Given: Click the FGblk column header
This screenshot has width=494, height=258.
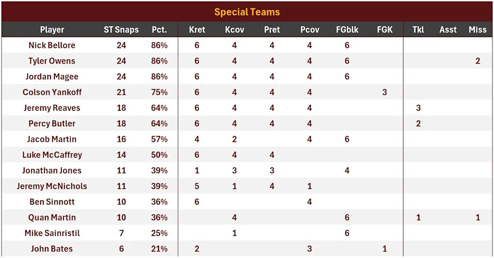Looking at the screenshot, I should pos(347,29).
